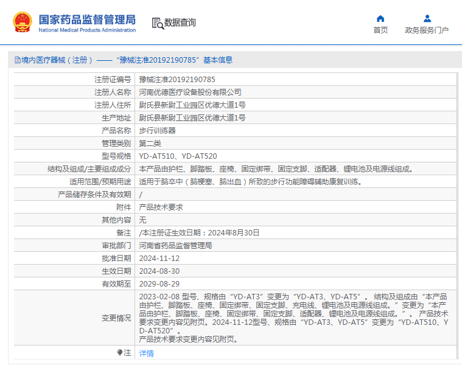Open the 政务服务门户 portal link
The height and width of the screenshot is (365, 462).
tap(427, 30)
